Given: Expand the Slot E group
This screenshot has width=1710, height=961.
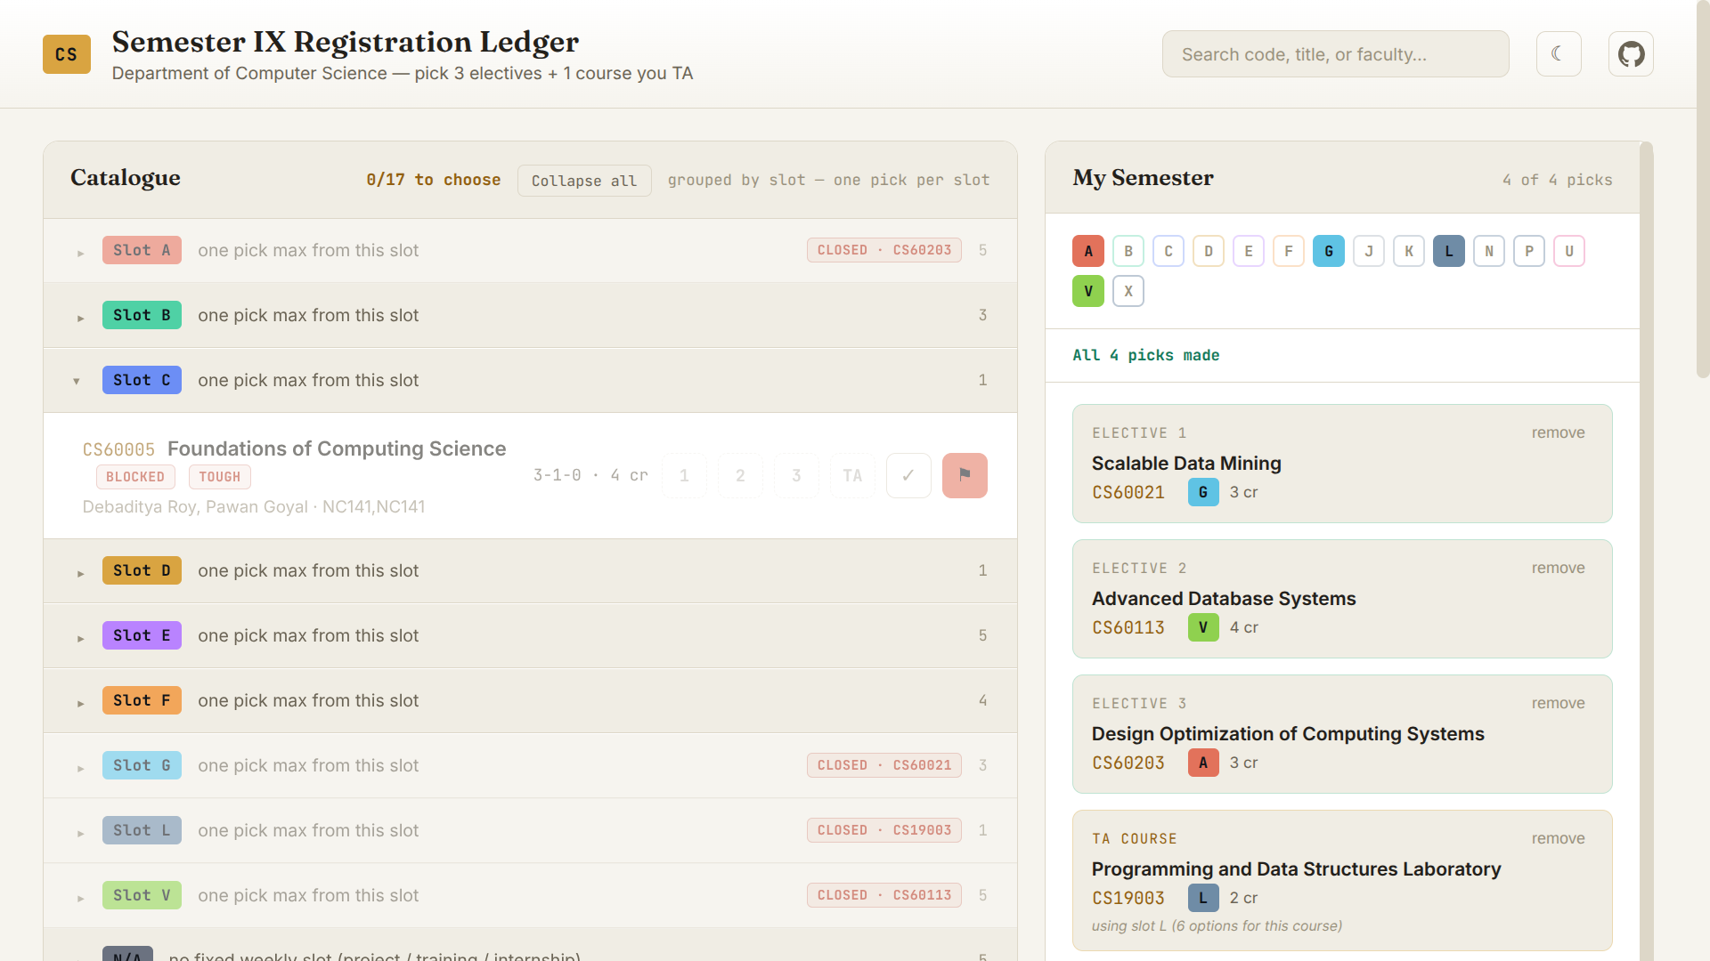Looking at the screenshot, I should click(530, 636).
